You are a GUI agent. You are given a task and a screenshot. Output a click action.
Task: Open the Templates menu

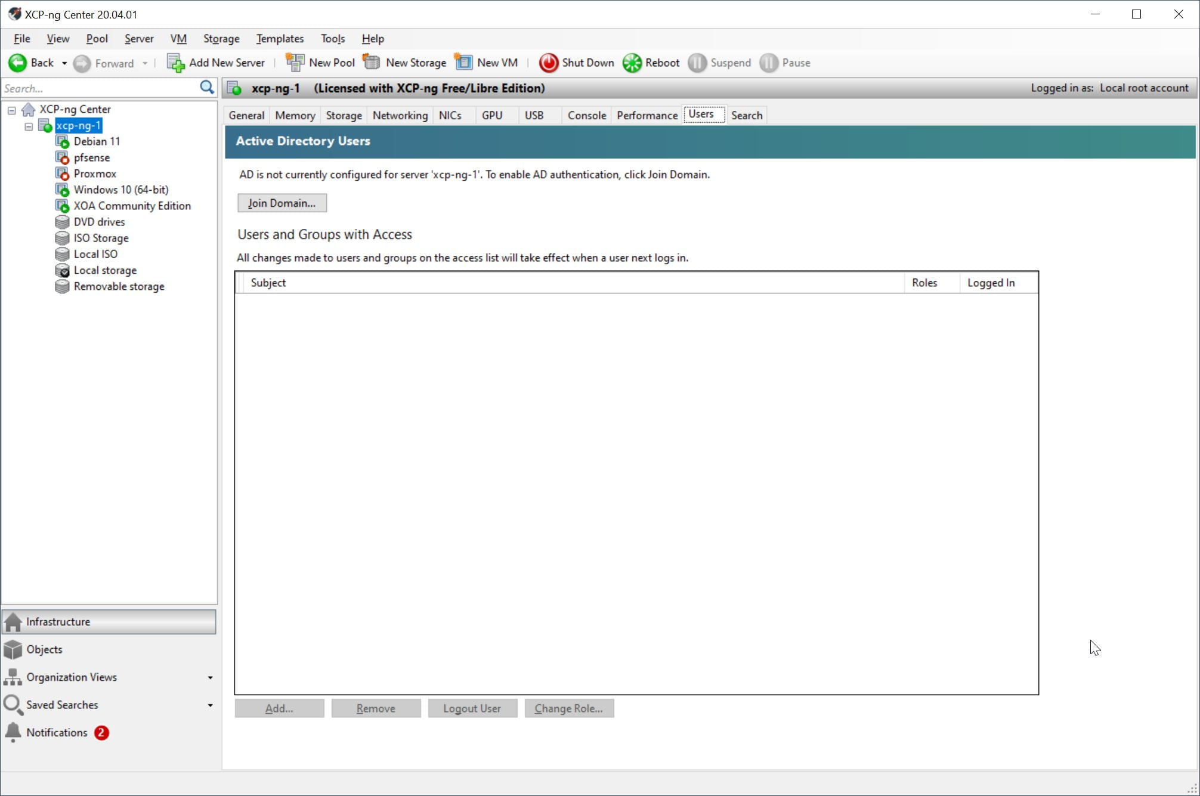(280, 39)
